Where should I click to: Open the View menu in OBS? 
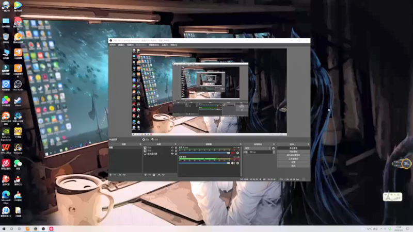(x=130, y=45)
